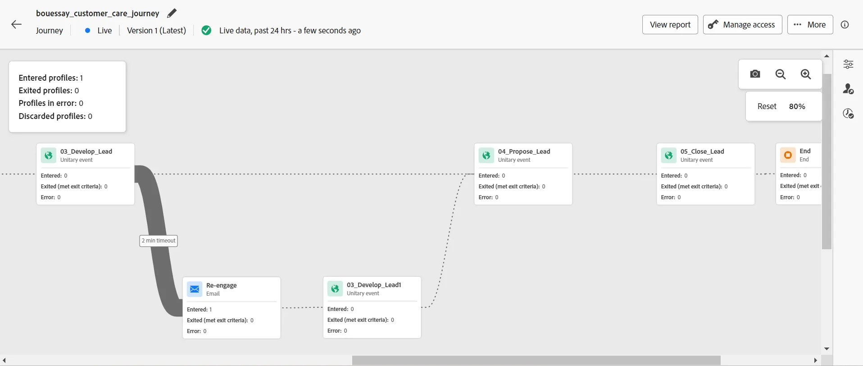The height and width of the screenshot is (366, 863).
Task: Click the Live status label
Action: click(104, 30)
